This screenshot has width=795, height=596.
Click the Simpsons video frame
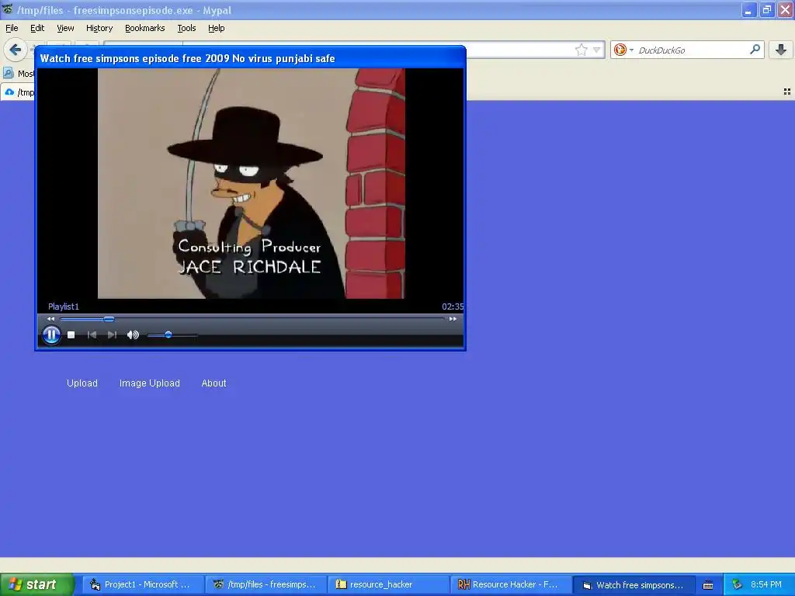(x=251, y=183)
